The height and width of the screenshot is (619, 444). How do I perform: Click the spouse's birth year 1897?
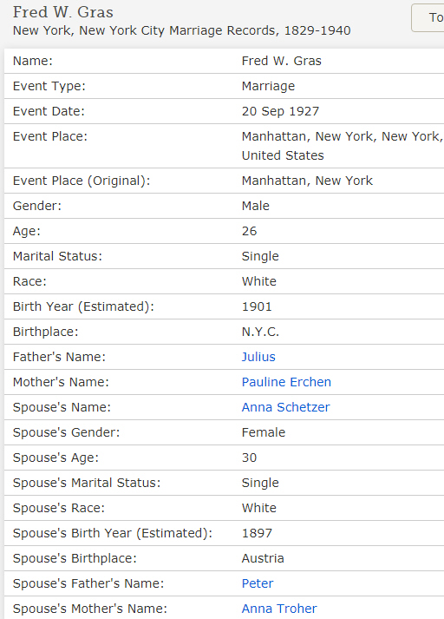pos(257,533)
